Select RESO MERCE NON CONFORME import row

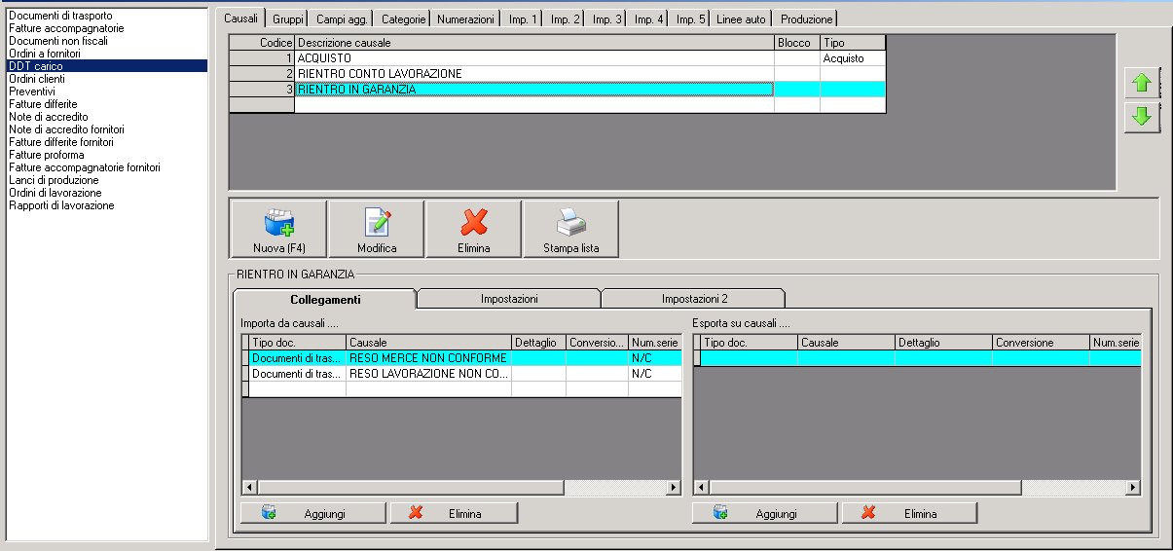[460, 358]
